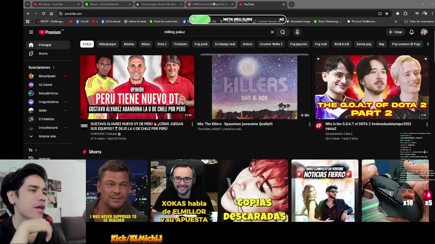The width and height of the screenshot is (435, 244).
Task: Expand the Tú section chevron
Action: (36, 150)
